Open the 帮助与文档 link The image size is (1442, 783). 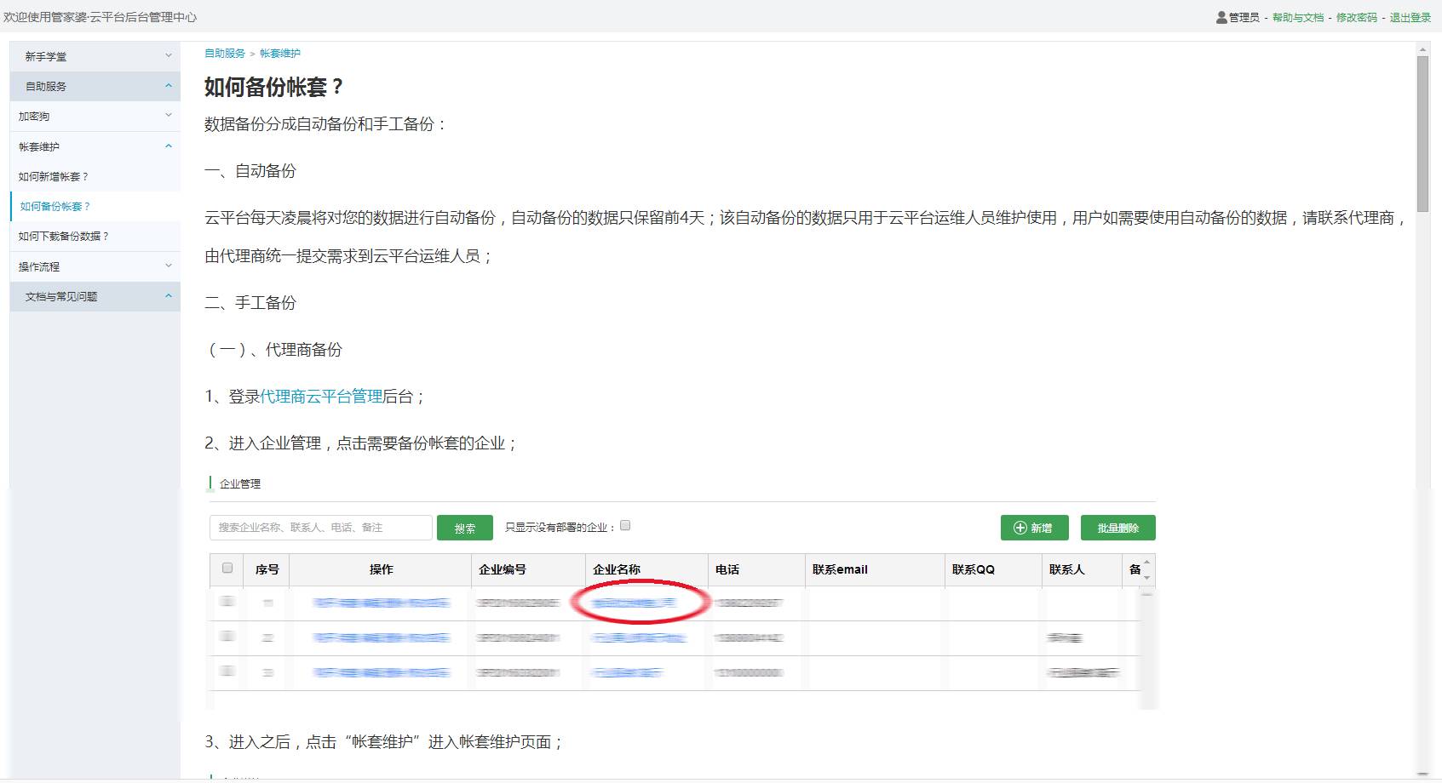click(x=1298, y=17)
